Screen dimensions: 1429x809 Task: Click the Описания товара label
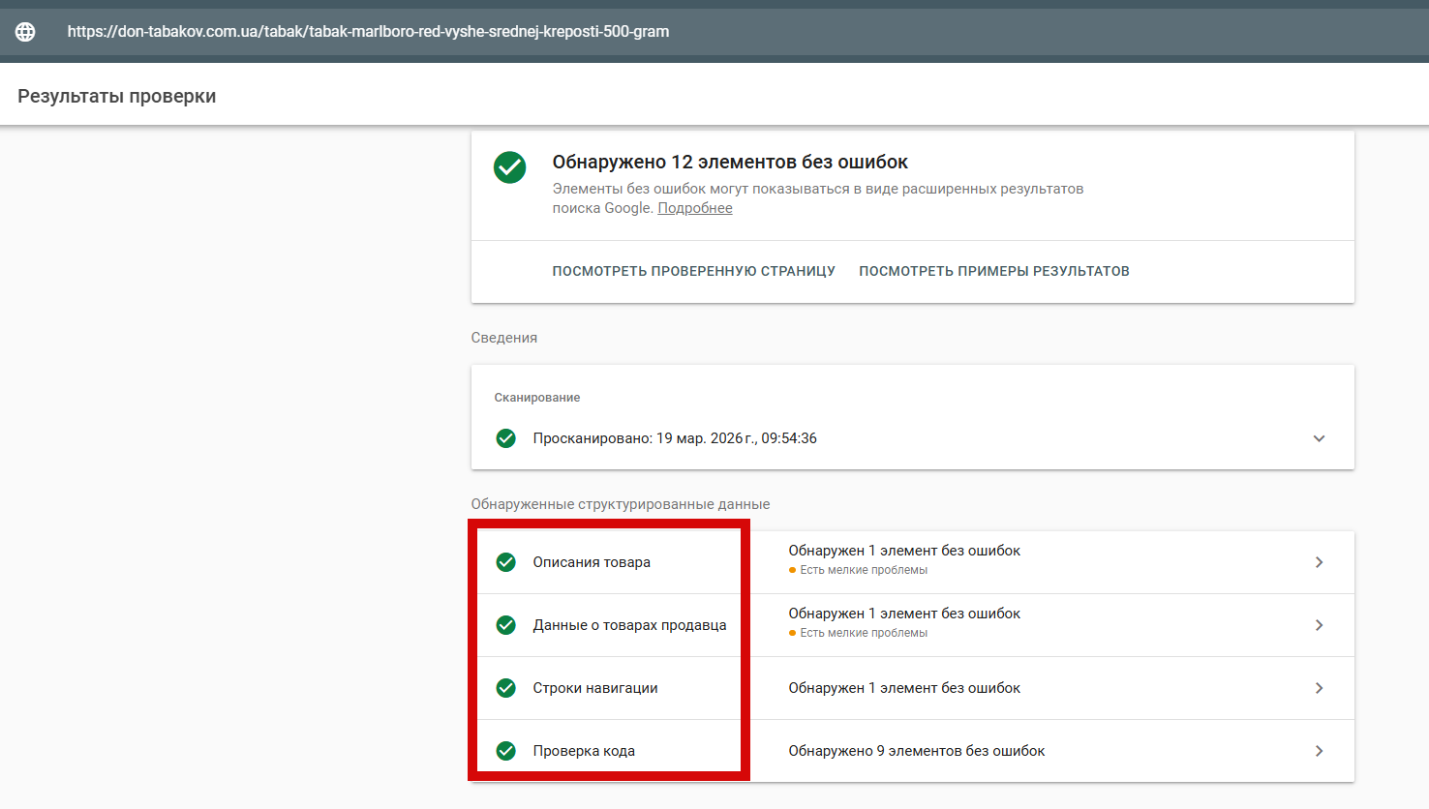(592, 562)
